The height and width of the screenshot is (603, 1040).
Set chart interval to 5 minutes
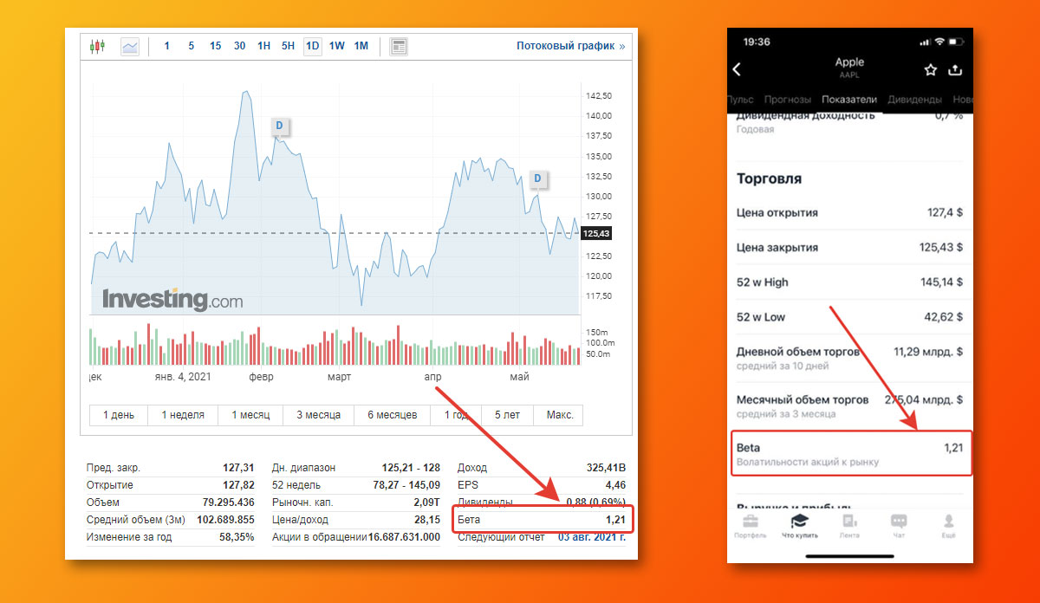point(192,46)
